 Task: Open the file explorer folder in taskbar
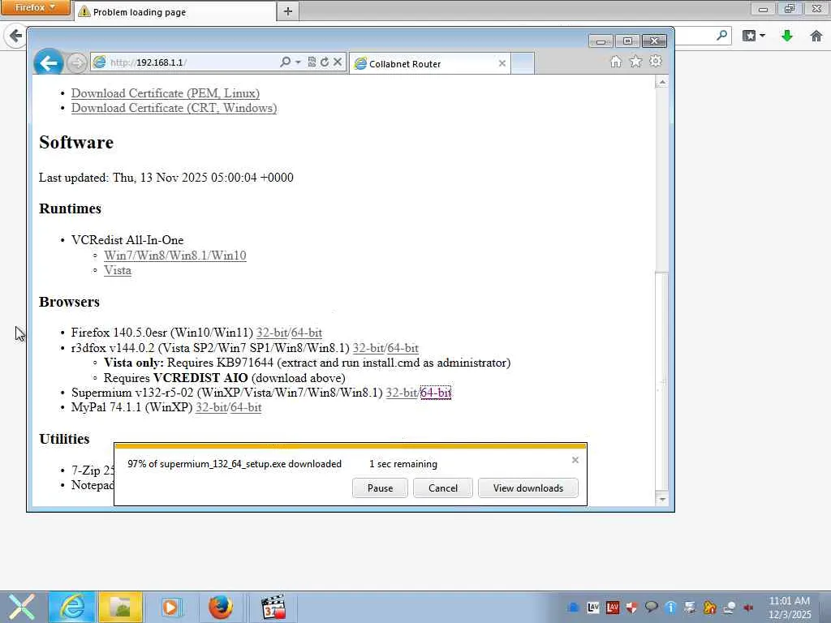120,607
